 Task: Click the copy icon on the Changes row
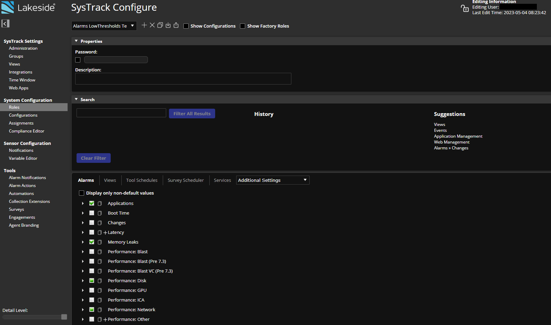[100, 223]
